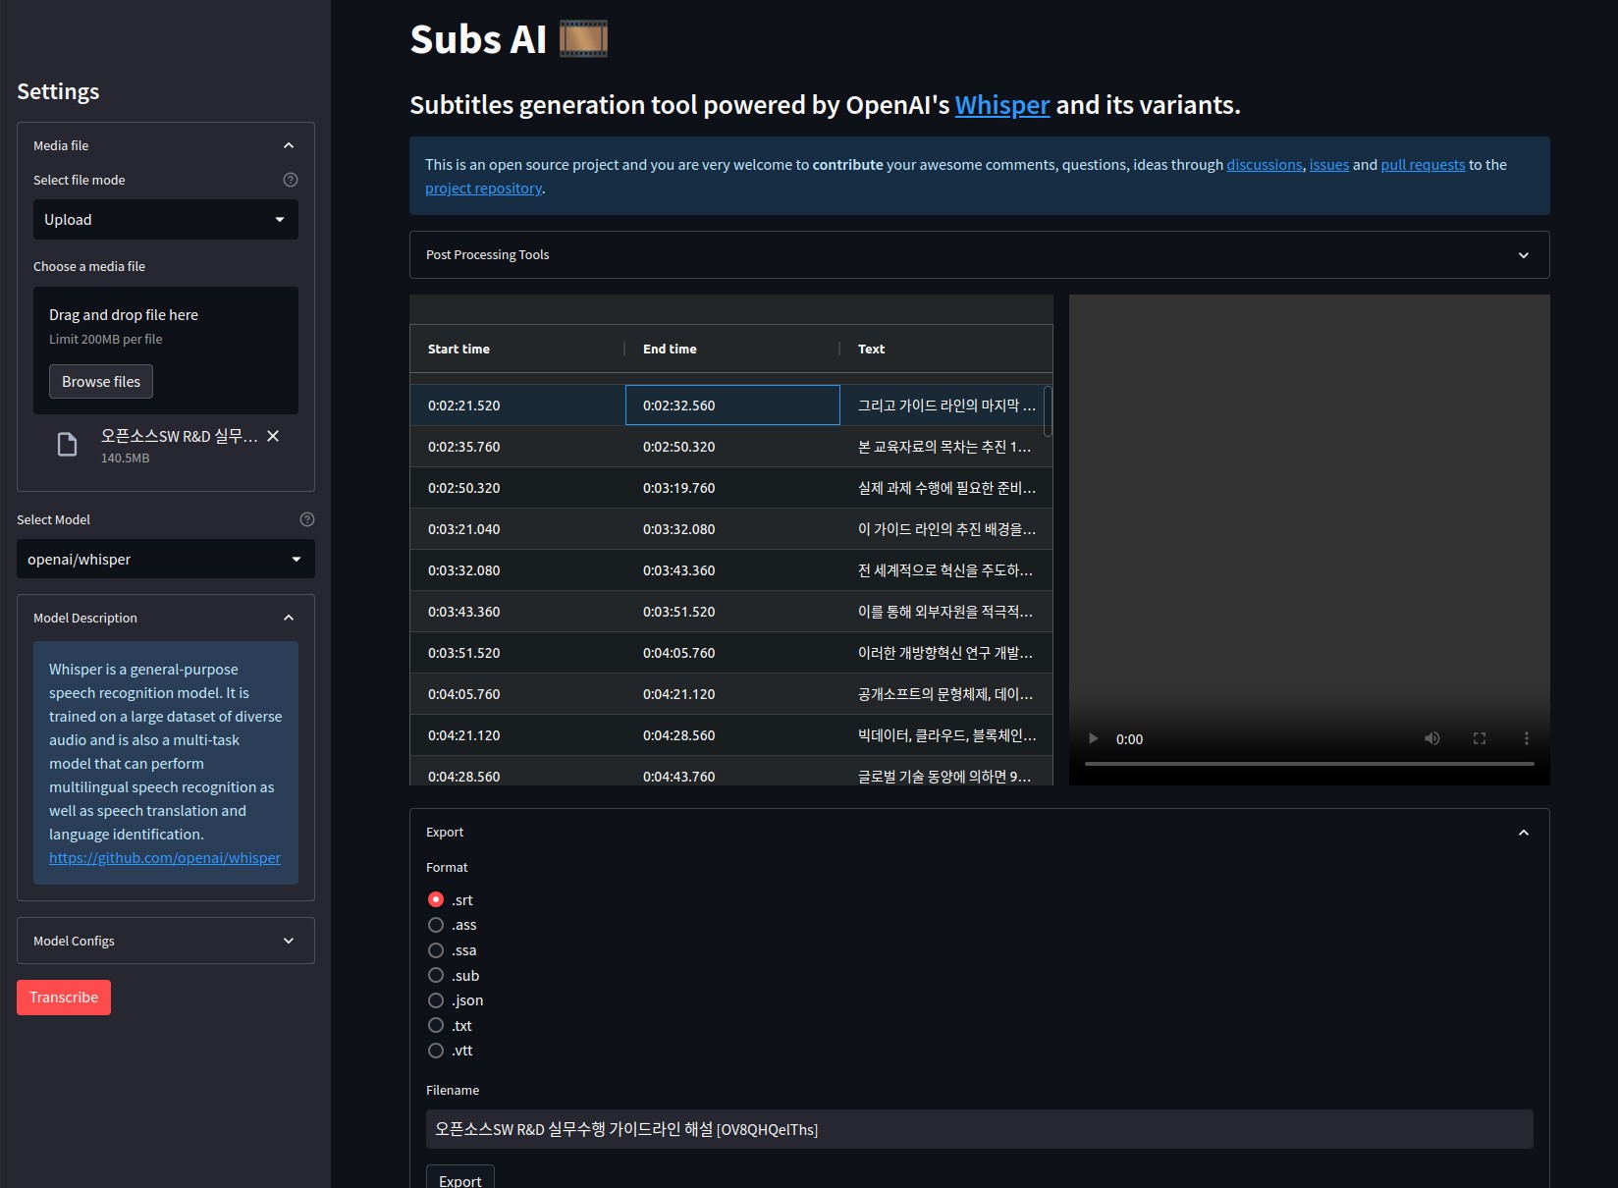Click the video progress bar
The image size is (1618, 1188).
pos(1309,764)
